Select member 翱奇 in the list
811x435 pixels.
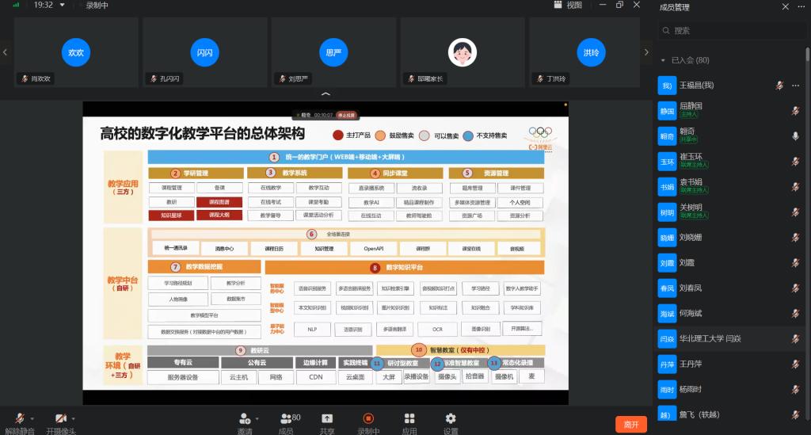[x=729, y=136]
